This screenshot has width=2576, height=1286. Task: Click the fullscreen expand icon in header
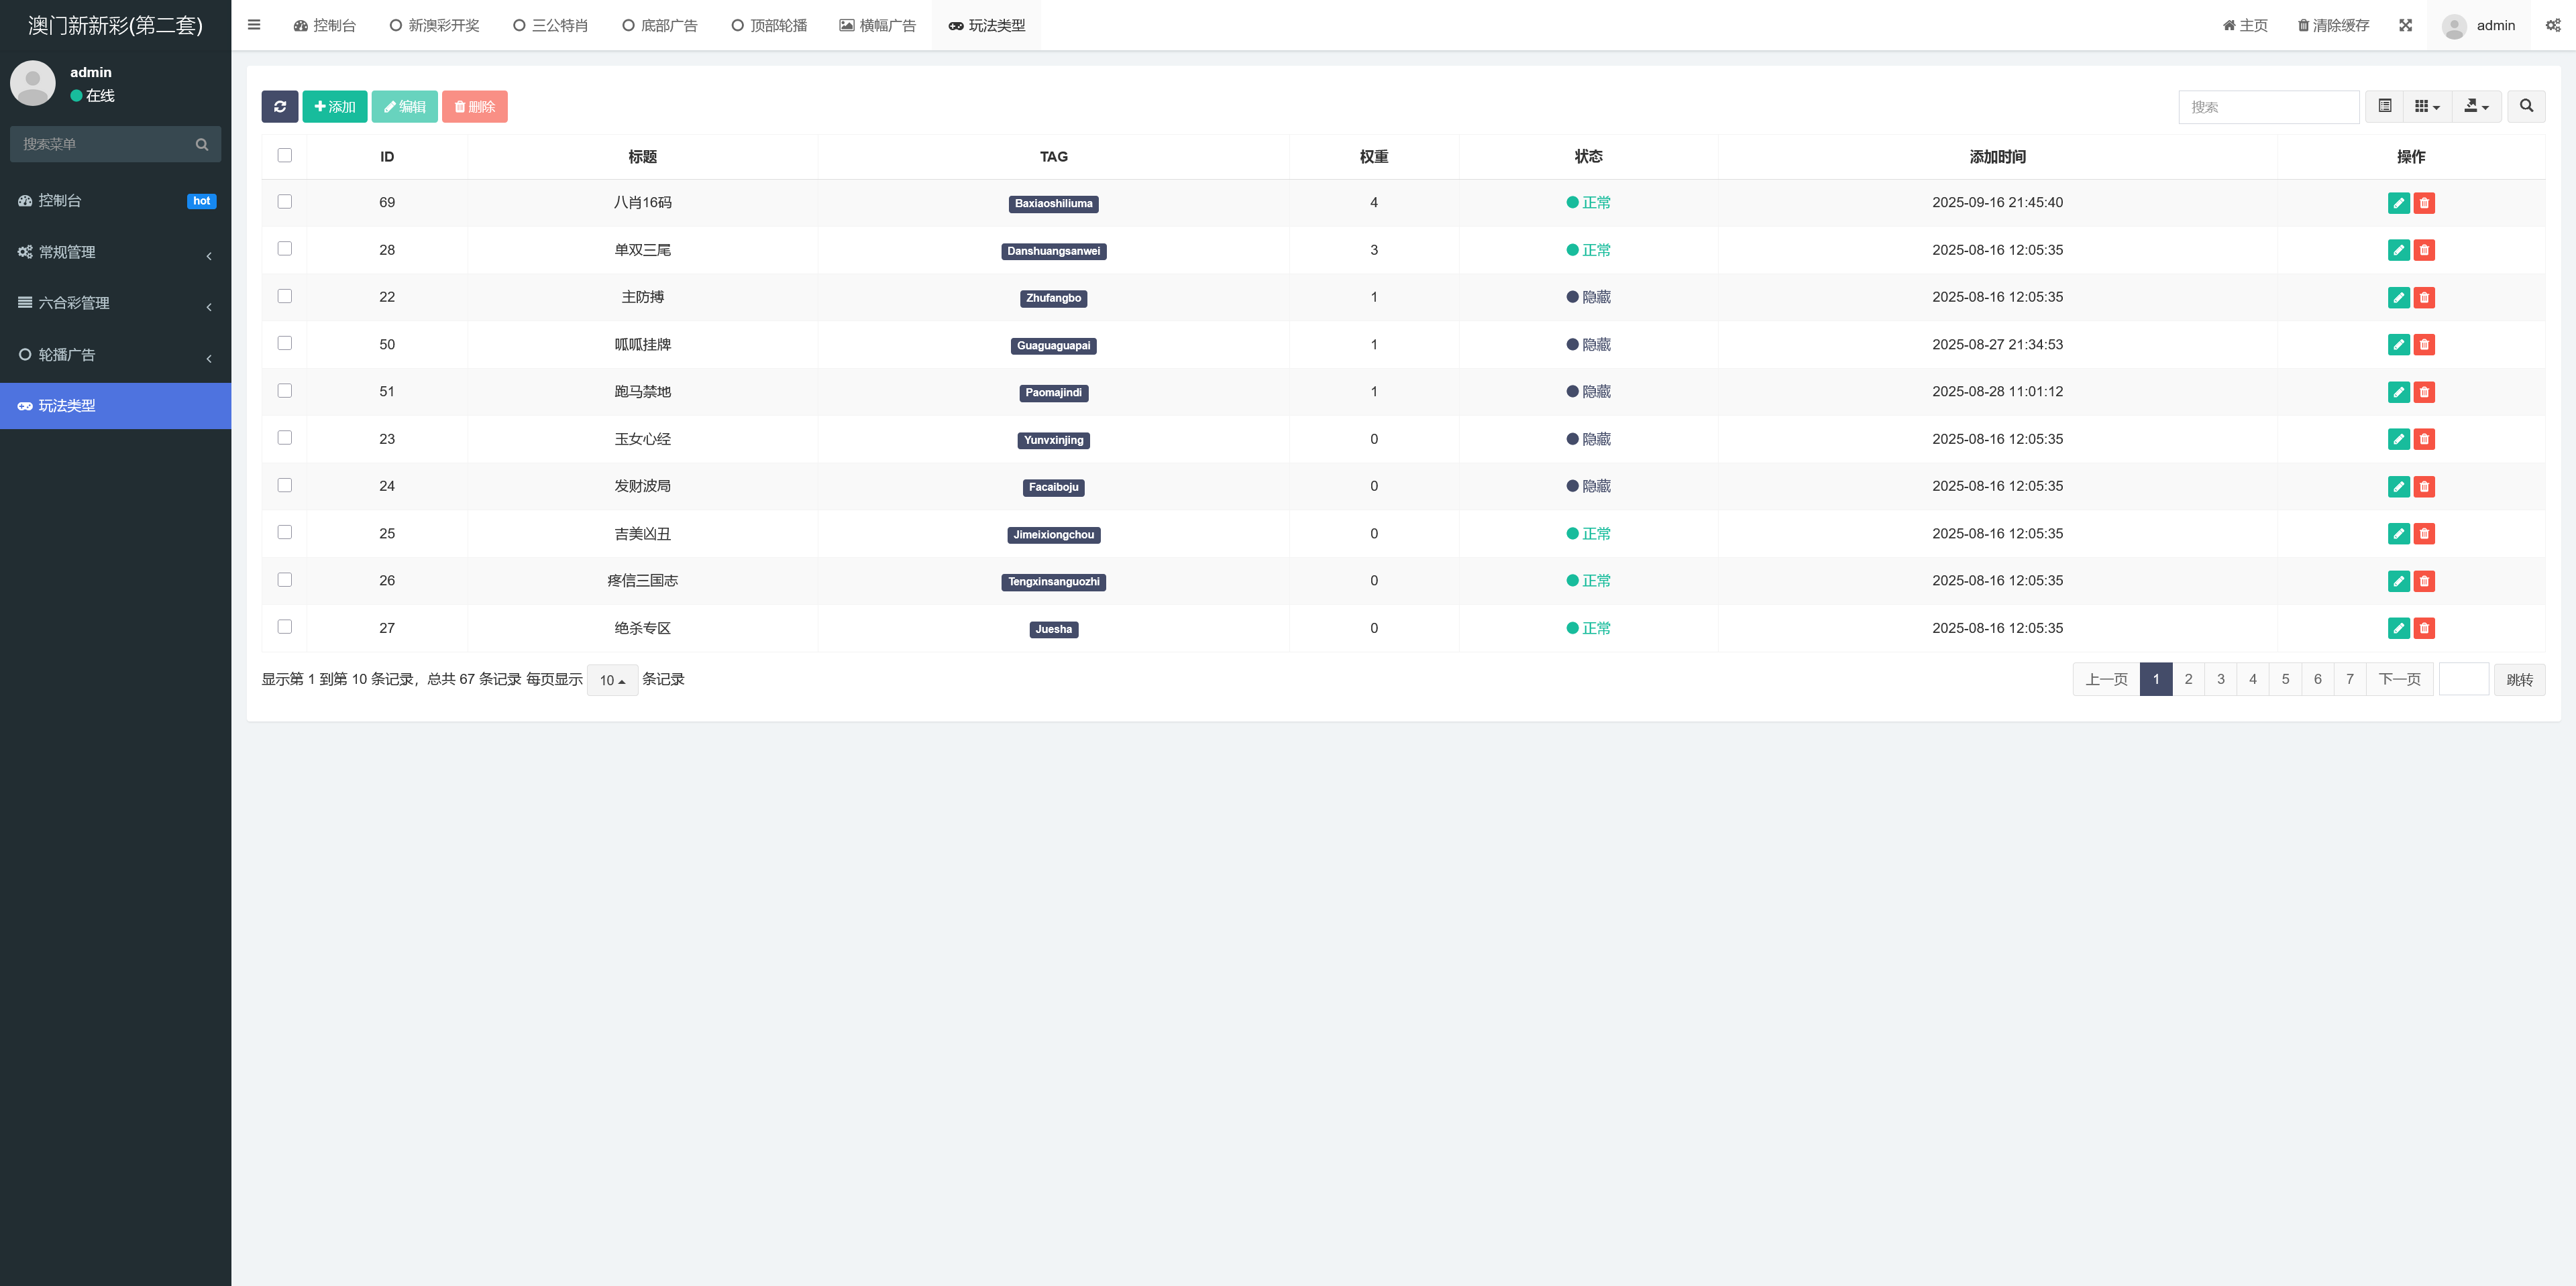click(x=2405, y=25)
